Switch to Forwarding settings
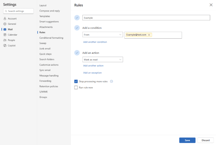The height and width of the screenshot is (145, 216). (x=45, y=81)
